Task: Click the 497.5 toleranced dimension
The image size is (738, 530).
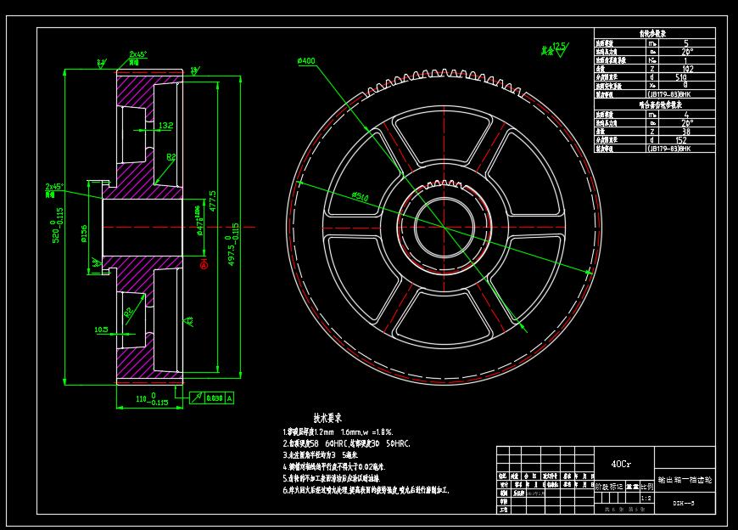Action: pos(233,244)
